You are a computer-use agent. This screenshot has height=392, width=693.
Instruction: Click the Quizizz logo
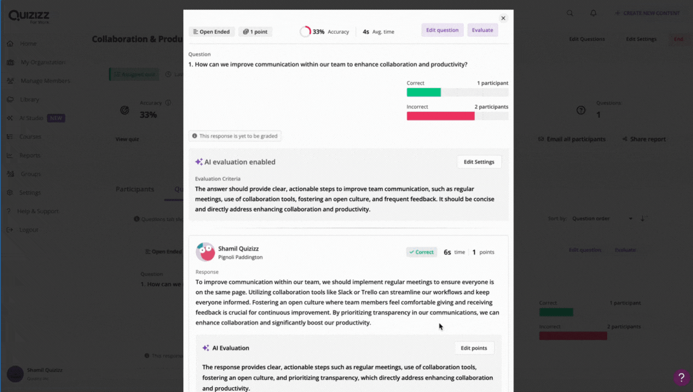[29, 16]
